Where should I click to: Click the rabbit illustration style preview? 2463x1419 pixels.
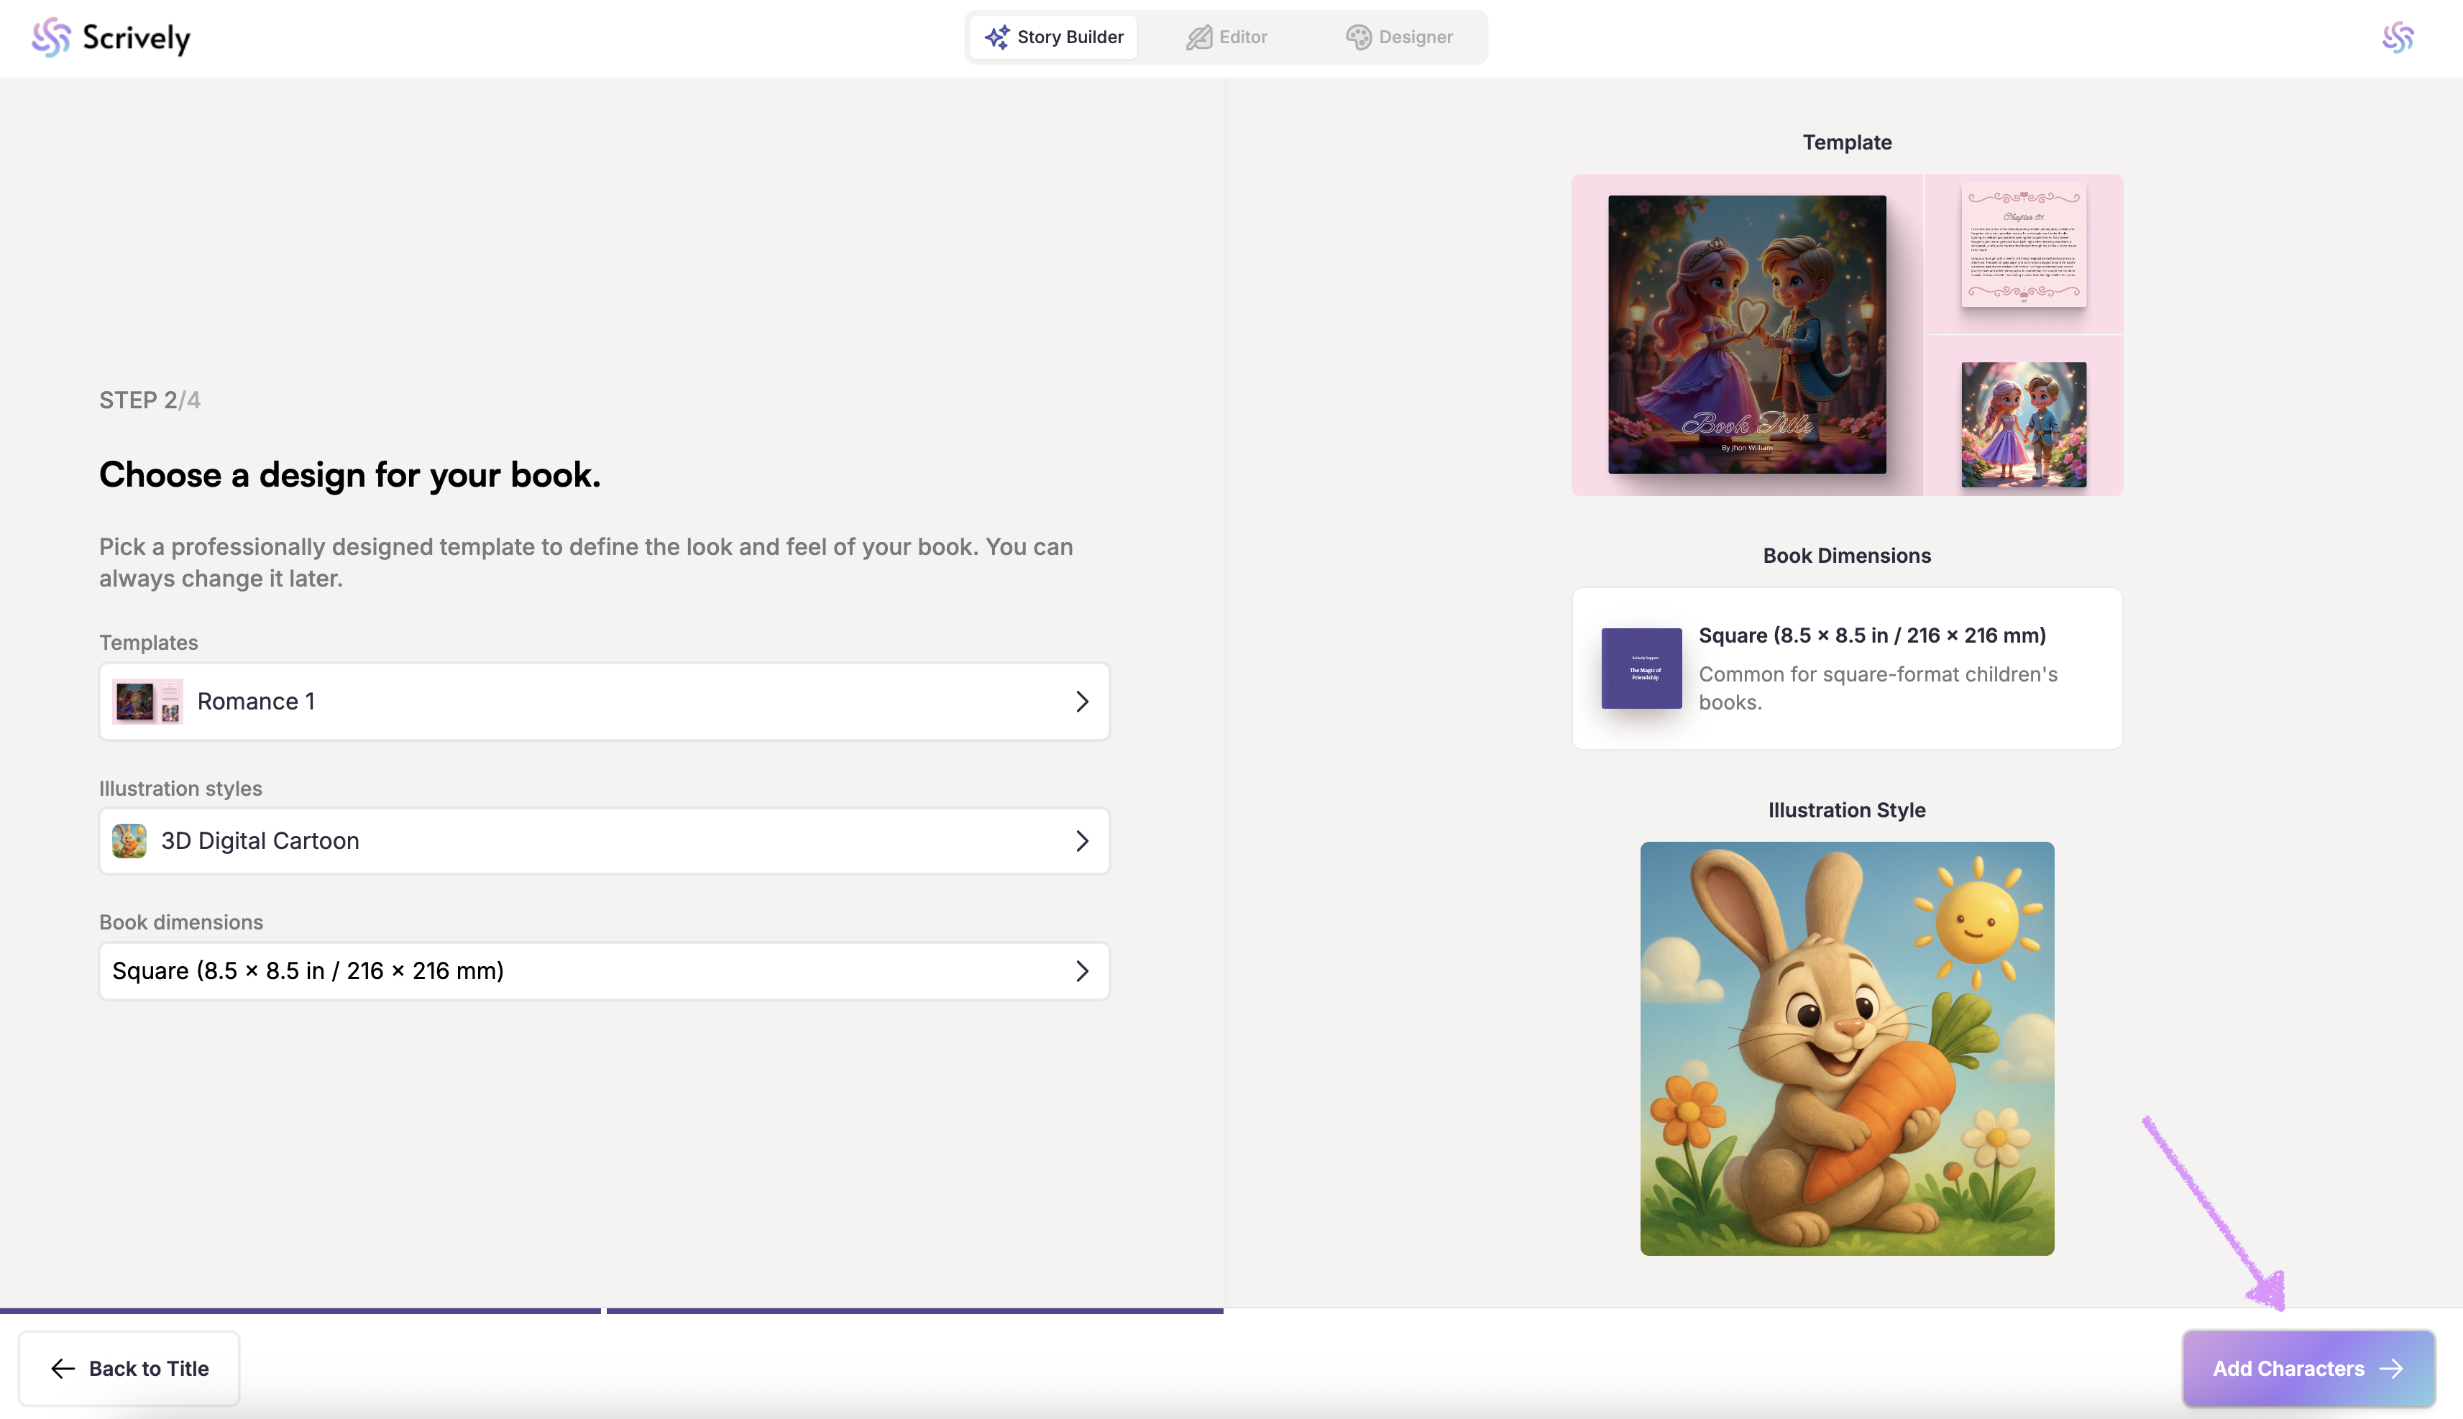pyautogui.click(x=1846, y=1047)
